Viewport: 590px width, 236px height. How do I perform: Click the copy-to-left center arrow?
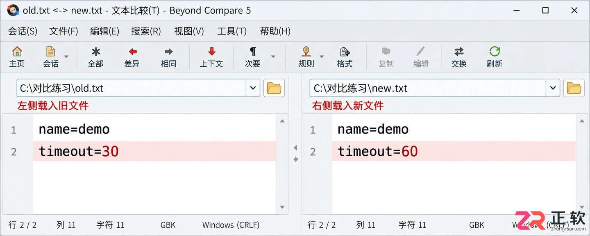coord(295,148)
